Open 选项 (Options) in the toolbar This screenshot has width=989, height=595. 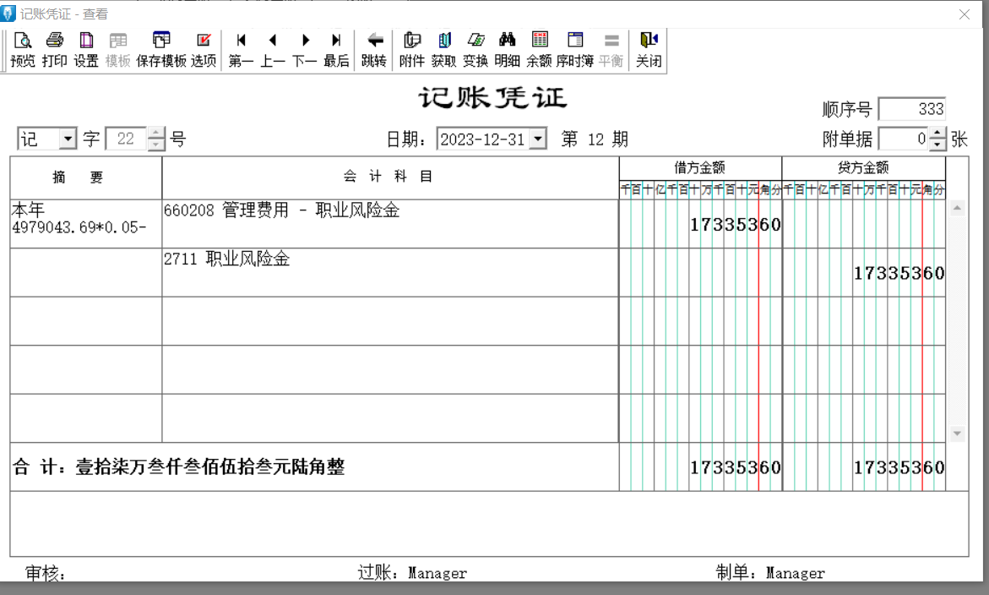[x=204, y=49]
